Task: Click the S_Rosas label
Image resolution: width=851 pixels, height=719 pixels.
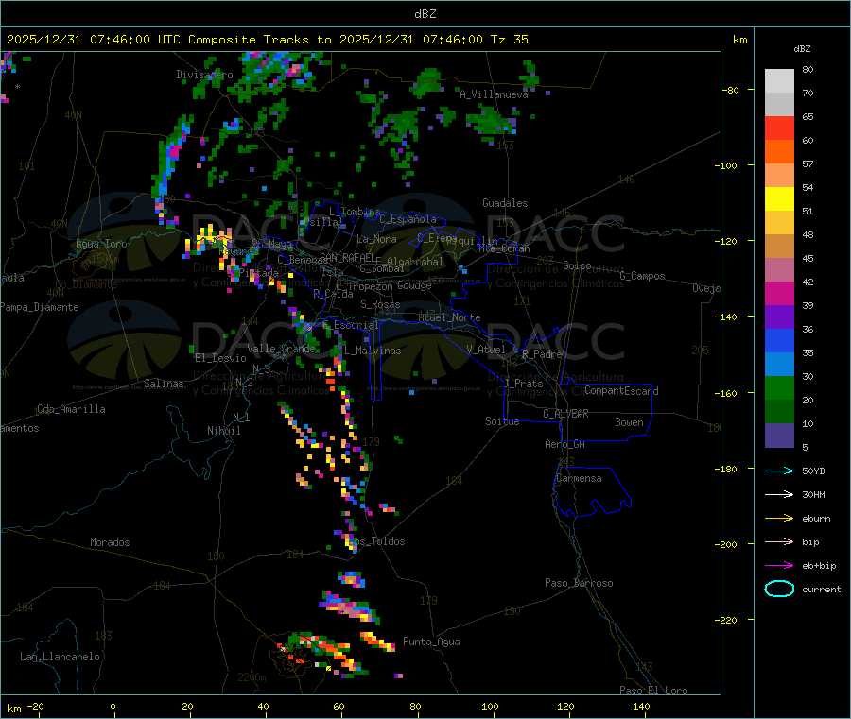Action: click(x=380, y=304)
